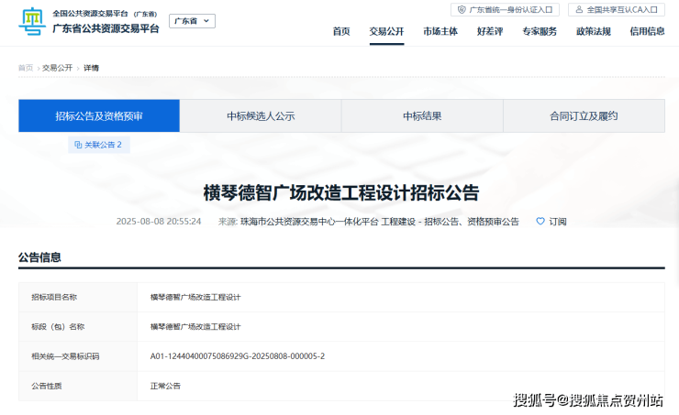Click the code A01-12440400075086929G-20250808-000005-2

[238, 356]
